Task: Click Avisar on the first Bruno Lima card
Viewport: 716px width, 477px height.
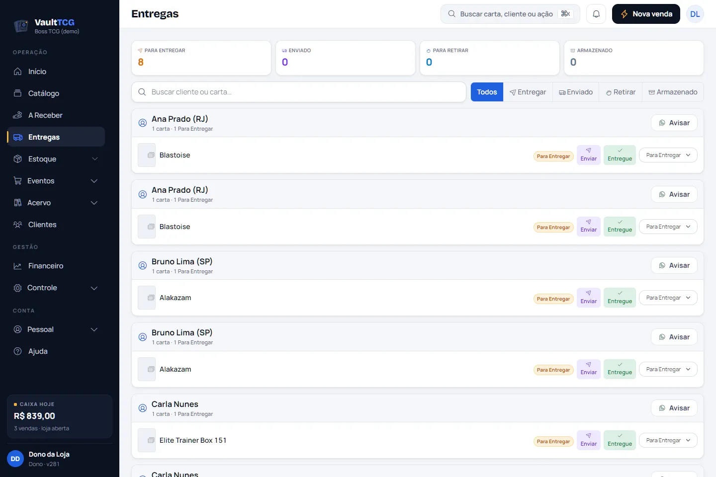Action: 674,265
